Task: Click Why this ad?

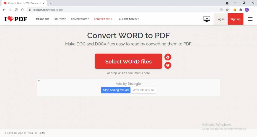Action: 143,90
